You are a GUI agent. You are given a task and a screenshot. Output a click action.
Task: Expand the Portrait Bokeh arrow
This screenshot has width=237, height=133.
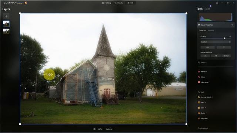coord(213,97)
